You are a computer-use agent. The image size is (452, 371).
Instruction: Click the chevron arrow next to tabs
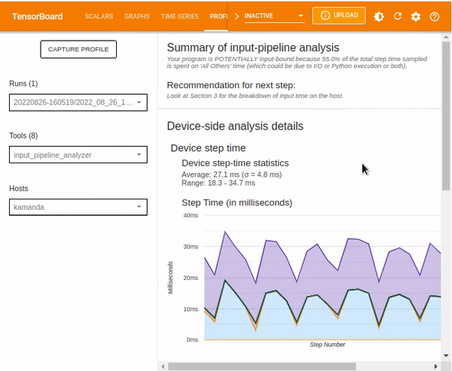pos(237,16)
